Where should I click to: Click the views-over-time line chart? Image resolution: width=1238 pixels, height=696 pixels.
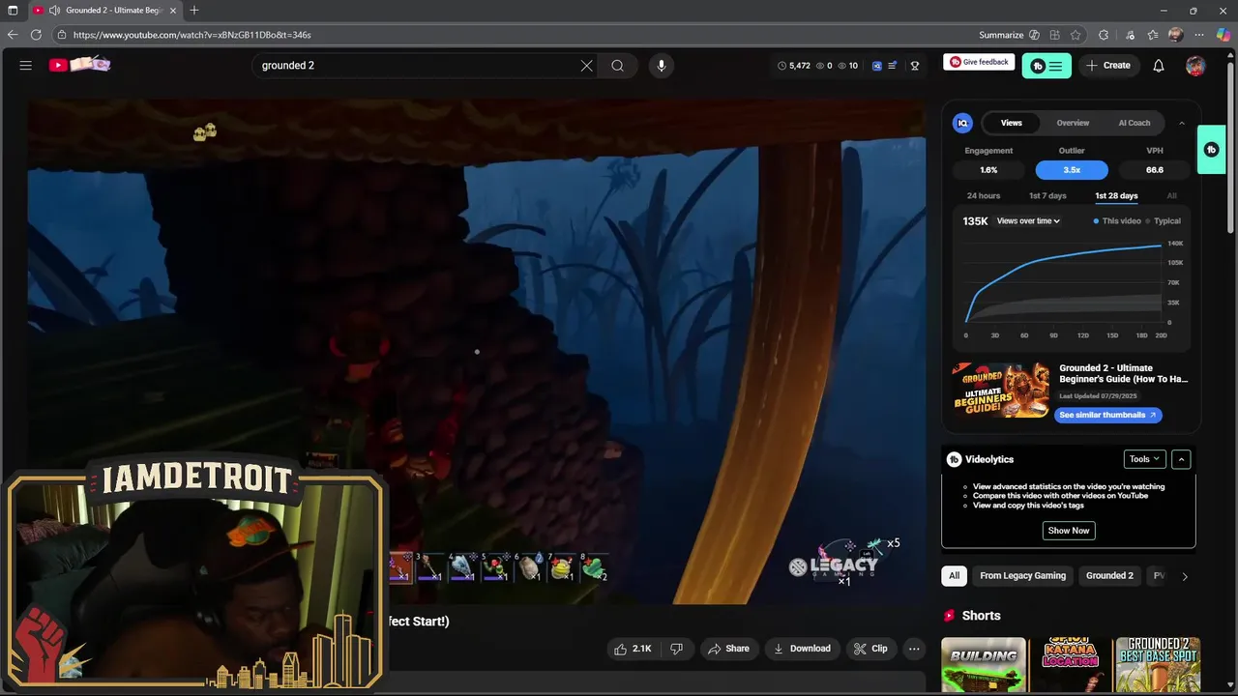click(1064, 282)
